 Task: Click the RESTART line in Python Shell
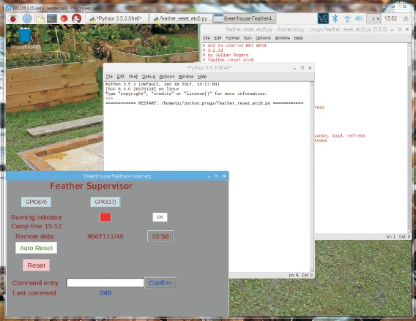tap(204, 103)
